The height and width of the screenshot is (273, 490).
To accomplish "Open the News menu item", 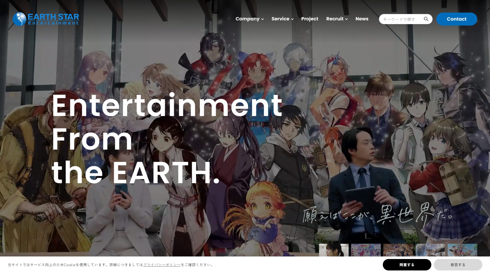I will (x=362, y=19).
